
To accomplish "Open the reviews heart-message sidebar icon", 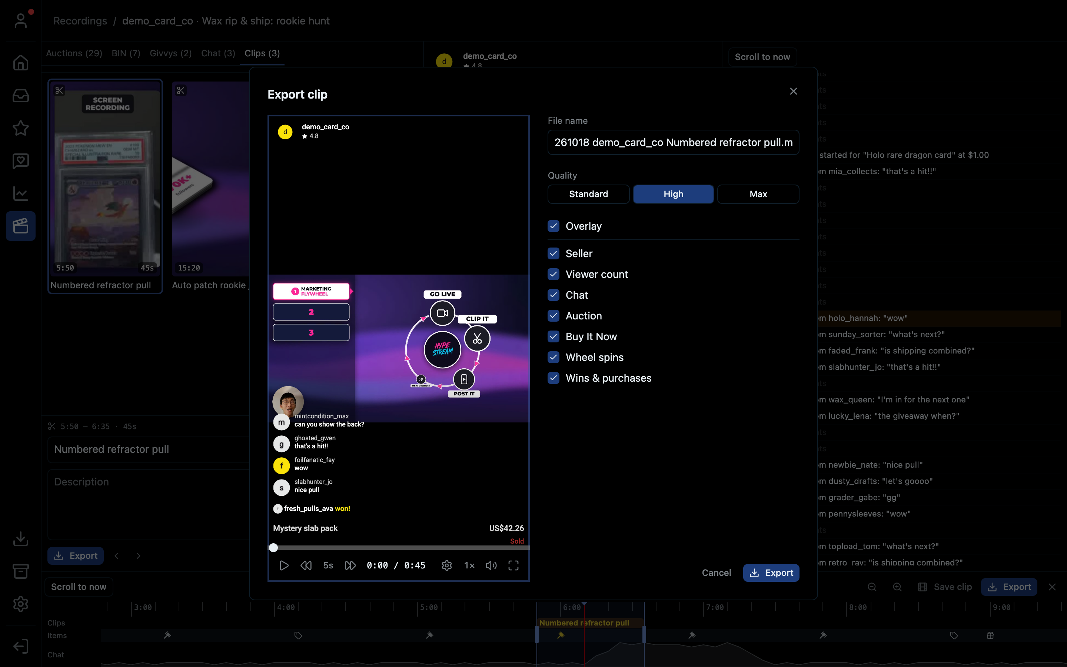I will (21, 160).
